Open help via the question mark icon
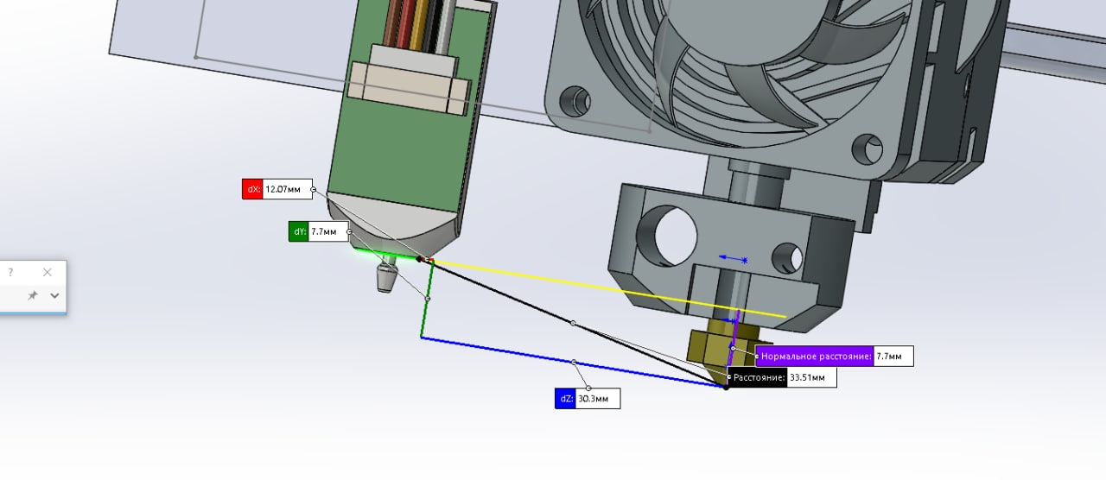1106x480 pixels. tap(10, 272)
